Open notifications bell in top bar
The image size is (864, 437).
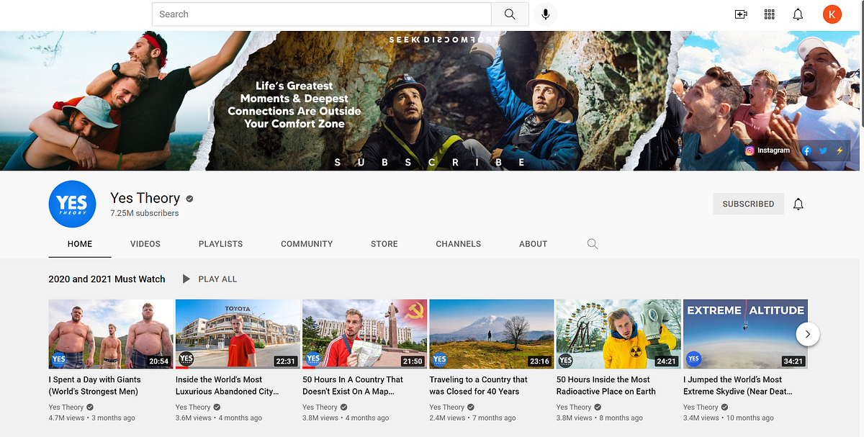798,14
